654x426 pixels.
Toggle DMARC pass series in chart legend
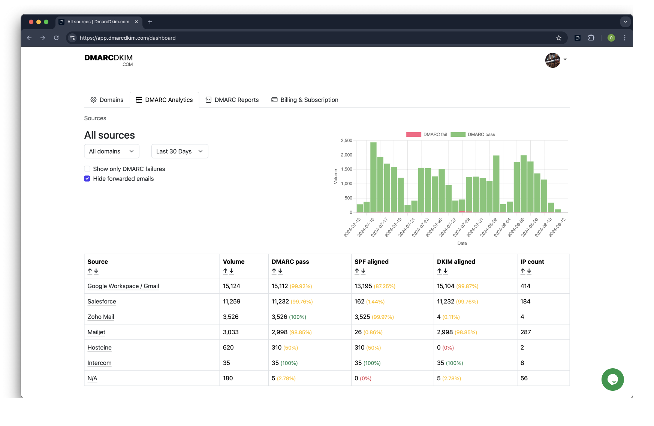473,135
